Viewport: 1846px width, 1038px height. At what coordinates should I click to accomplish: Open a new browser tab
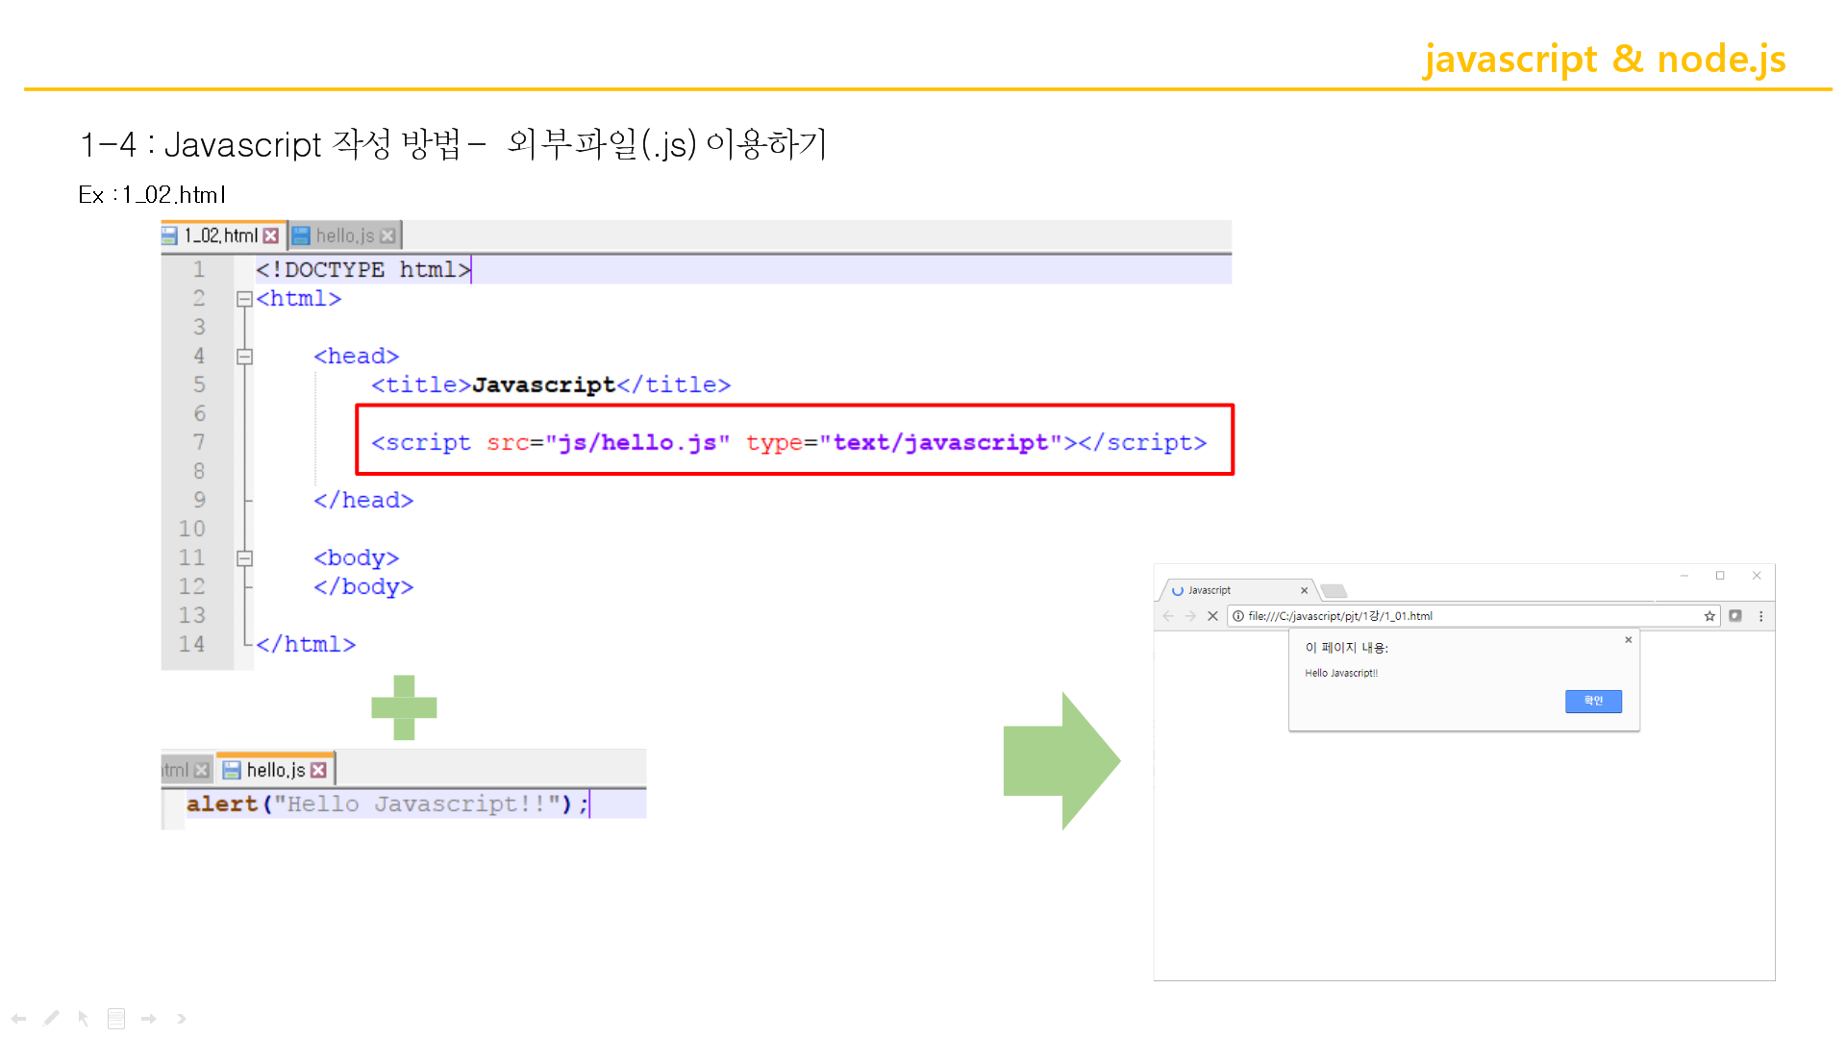pyautogui.click(x=1334, y=590)
